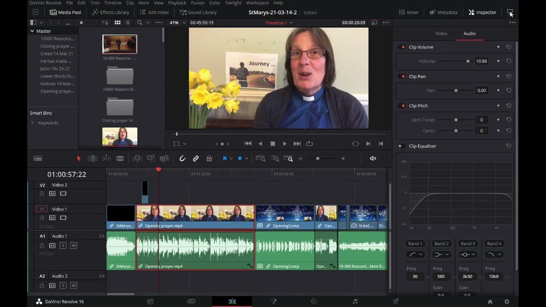This screenshot has height=307, width=546.
Task: Switch to the Video inspector tab
Action: [x=441, y=34]
